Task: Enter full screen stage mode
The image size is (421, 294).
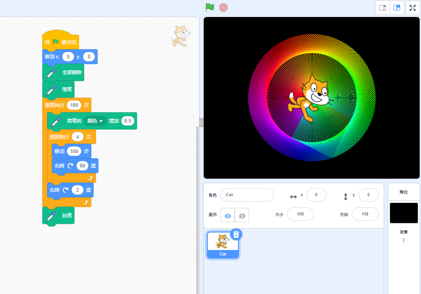Action: click(x=412, y=8)
